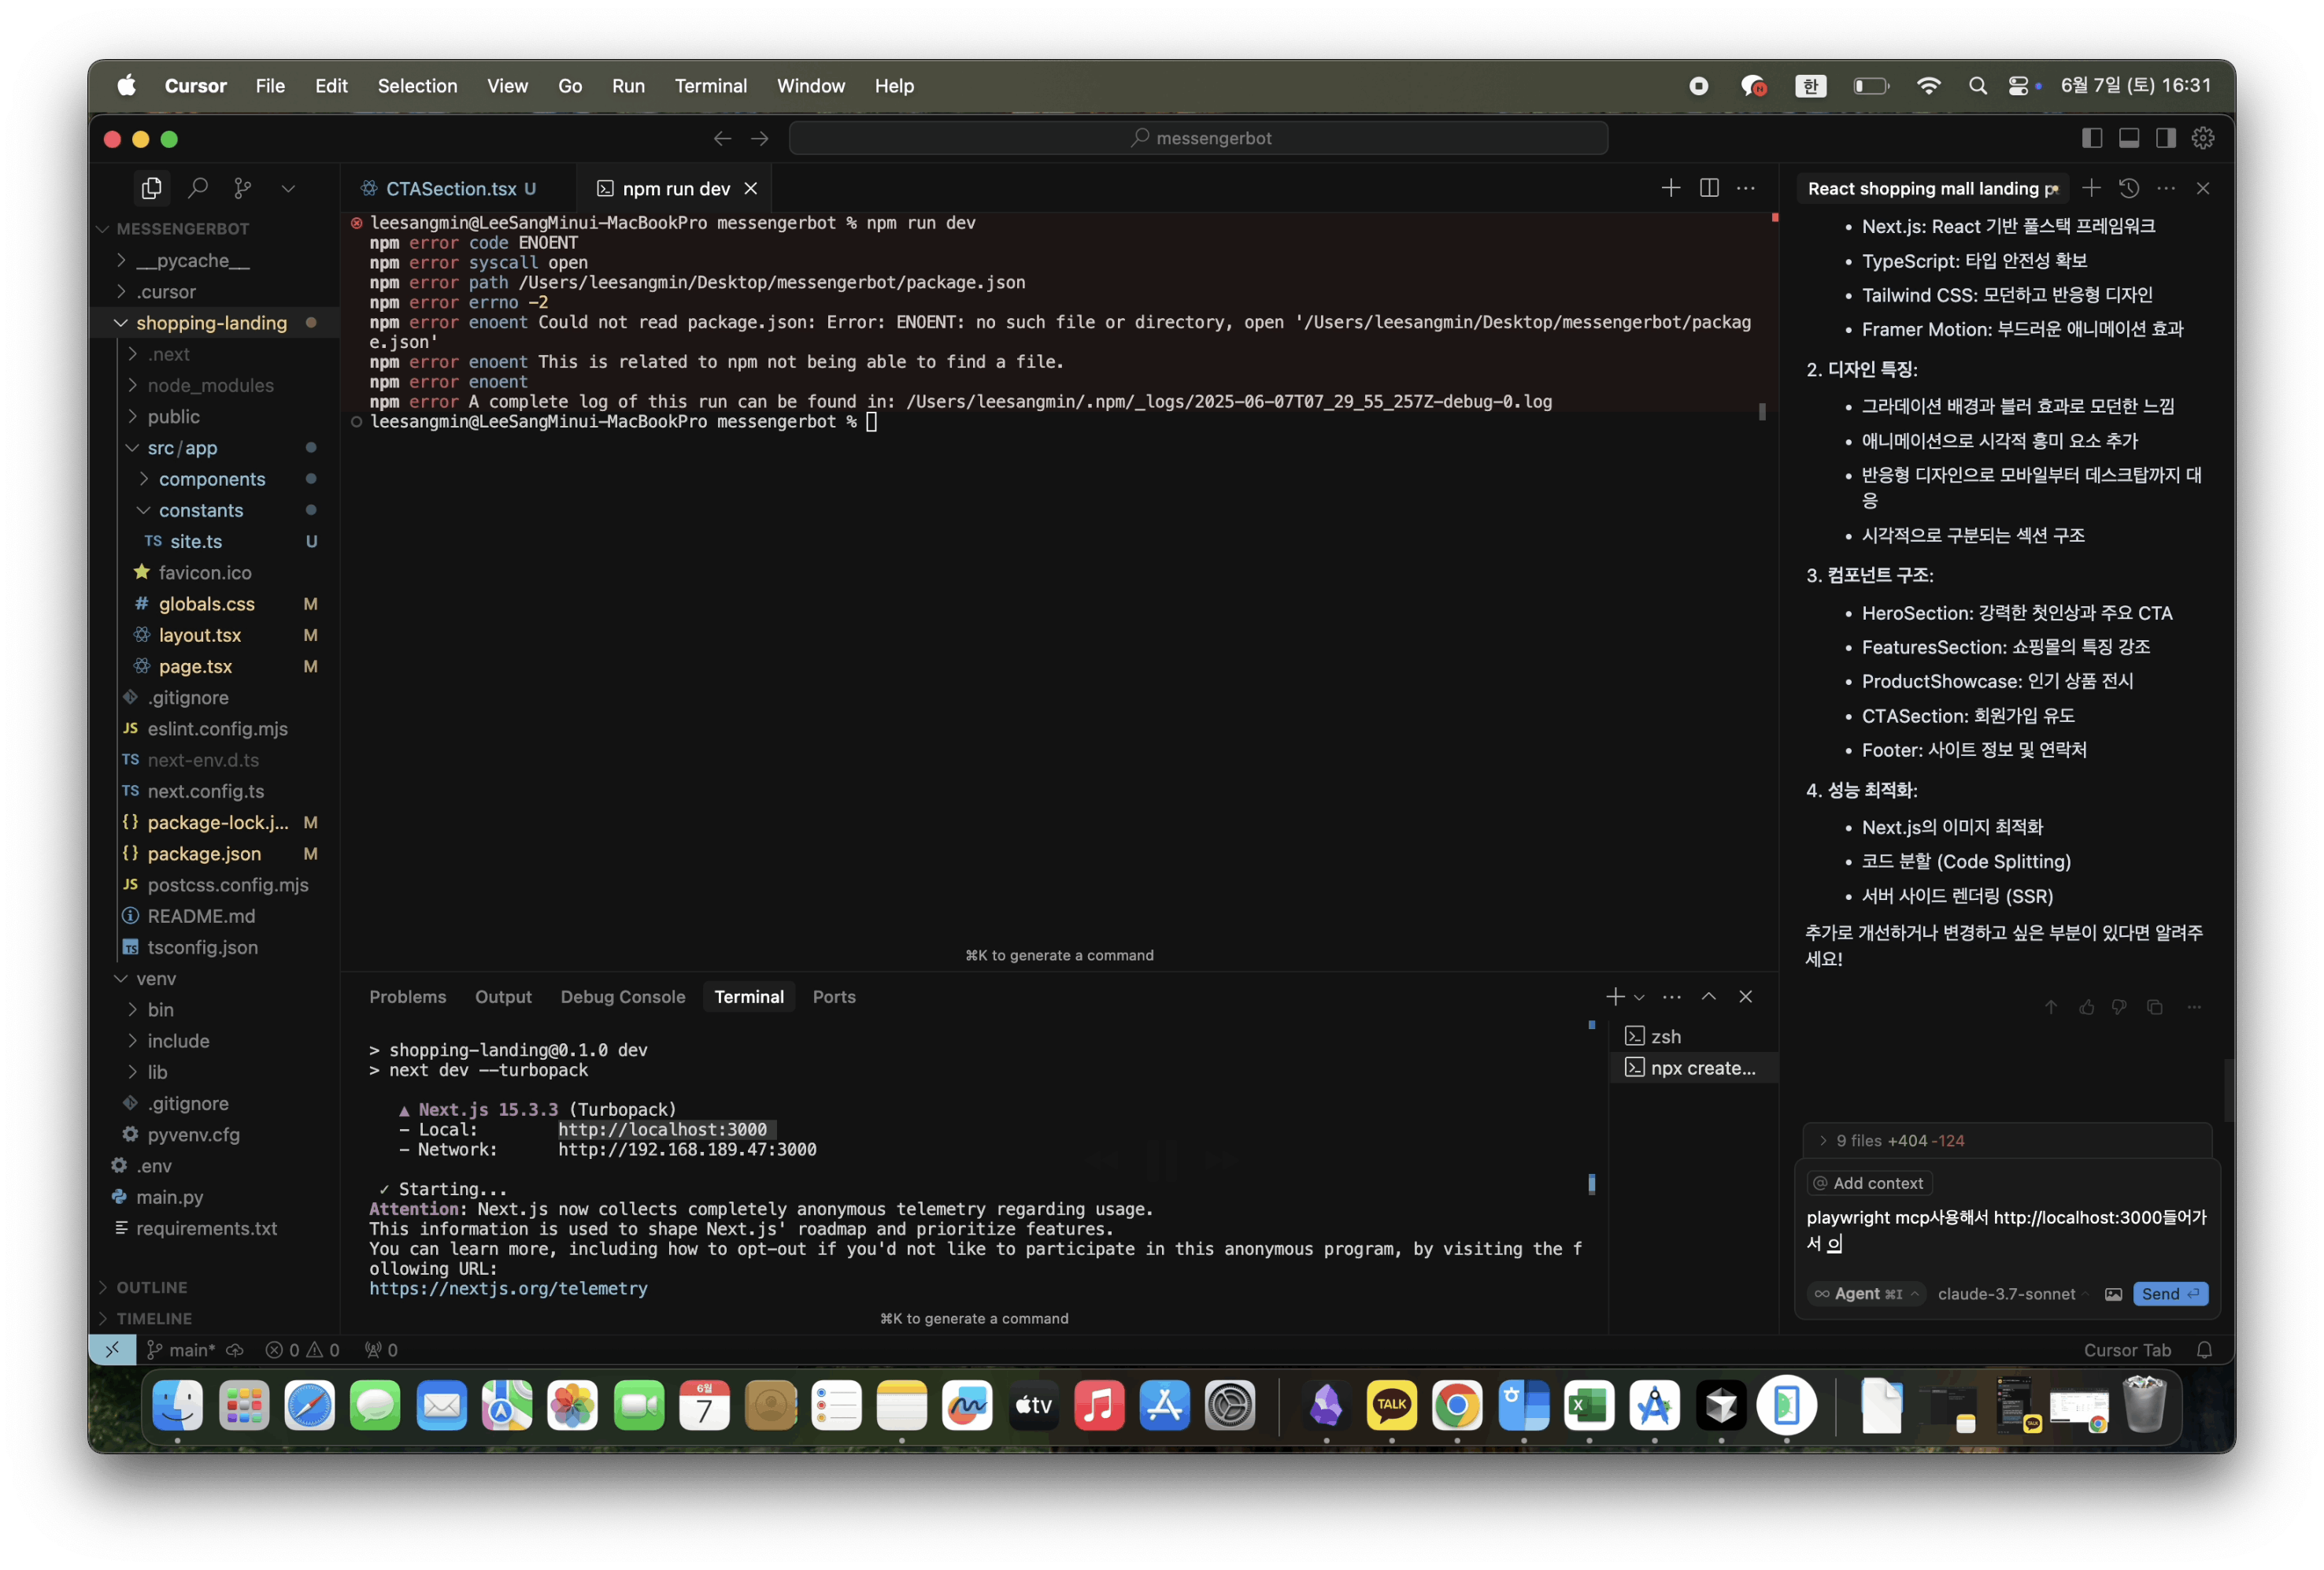Open the http://localhost:3000 terminal link
2324x1570 pixels.
click(662, 1130)
